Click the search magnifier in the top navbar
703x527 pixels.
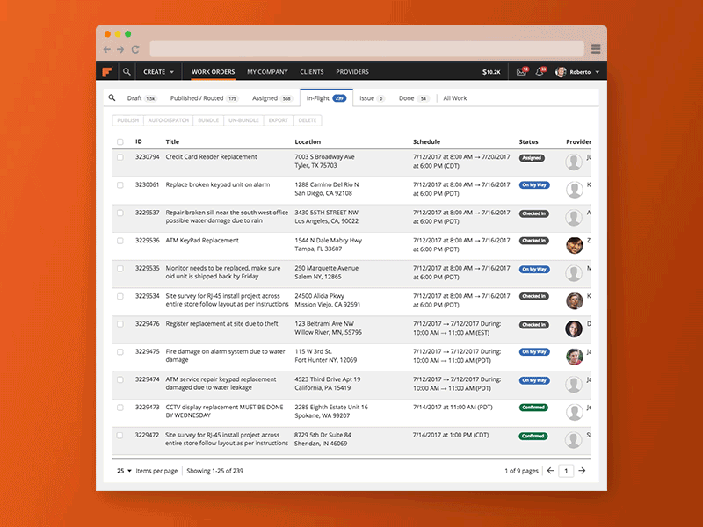point(127,71)
